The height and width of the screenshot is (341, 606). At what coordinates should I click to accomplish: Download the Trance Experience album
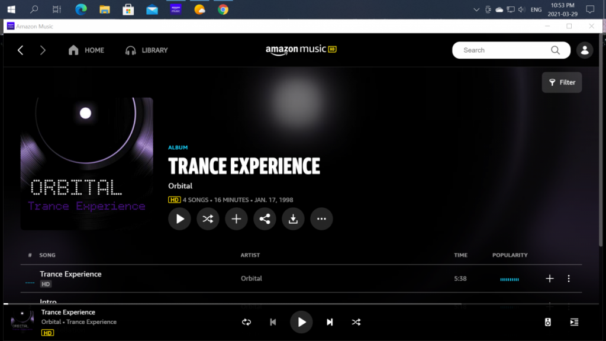pyautogui.click(x=293, y=219)
